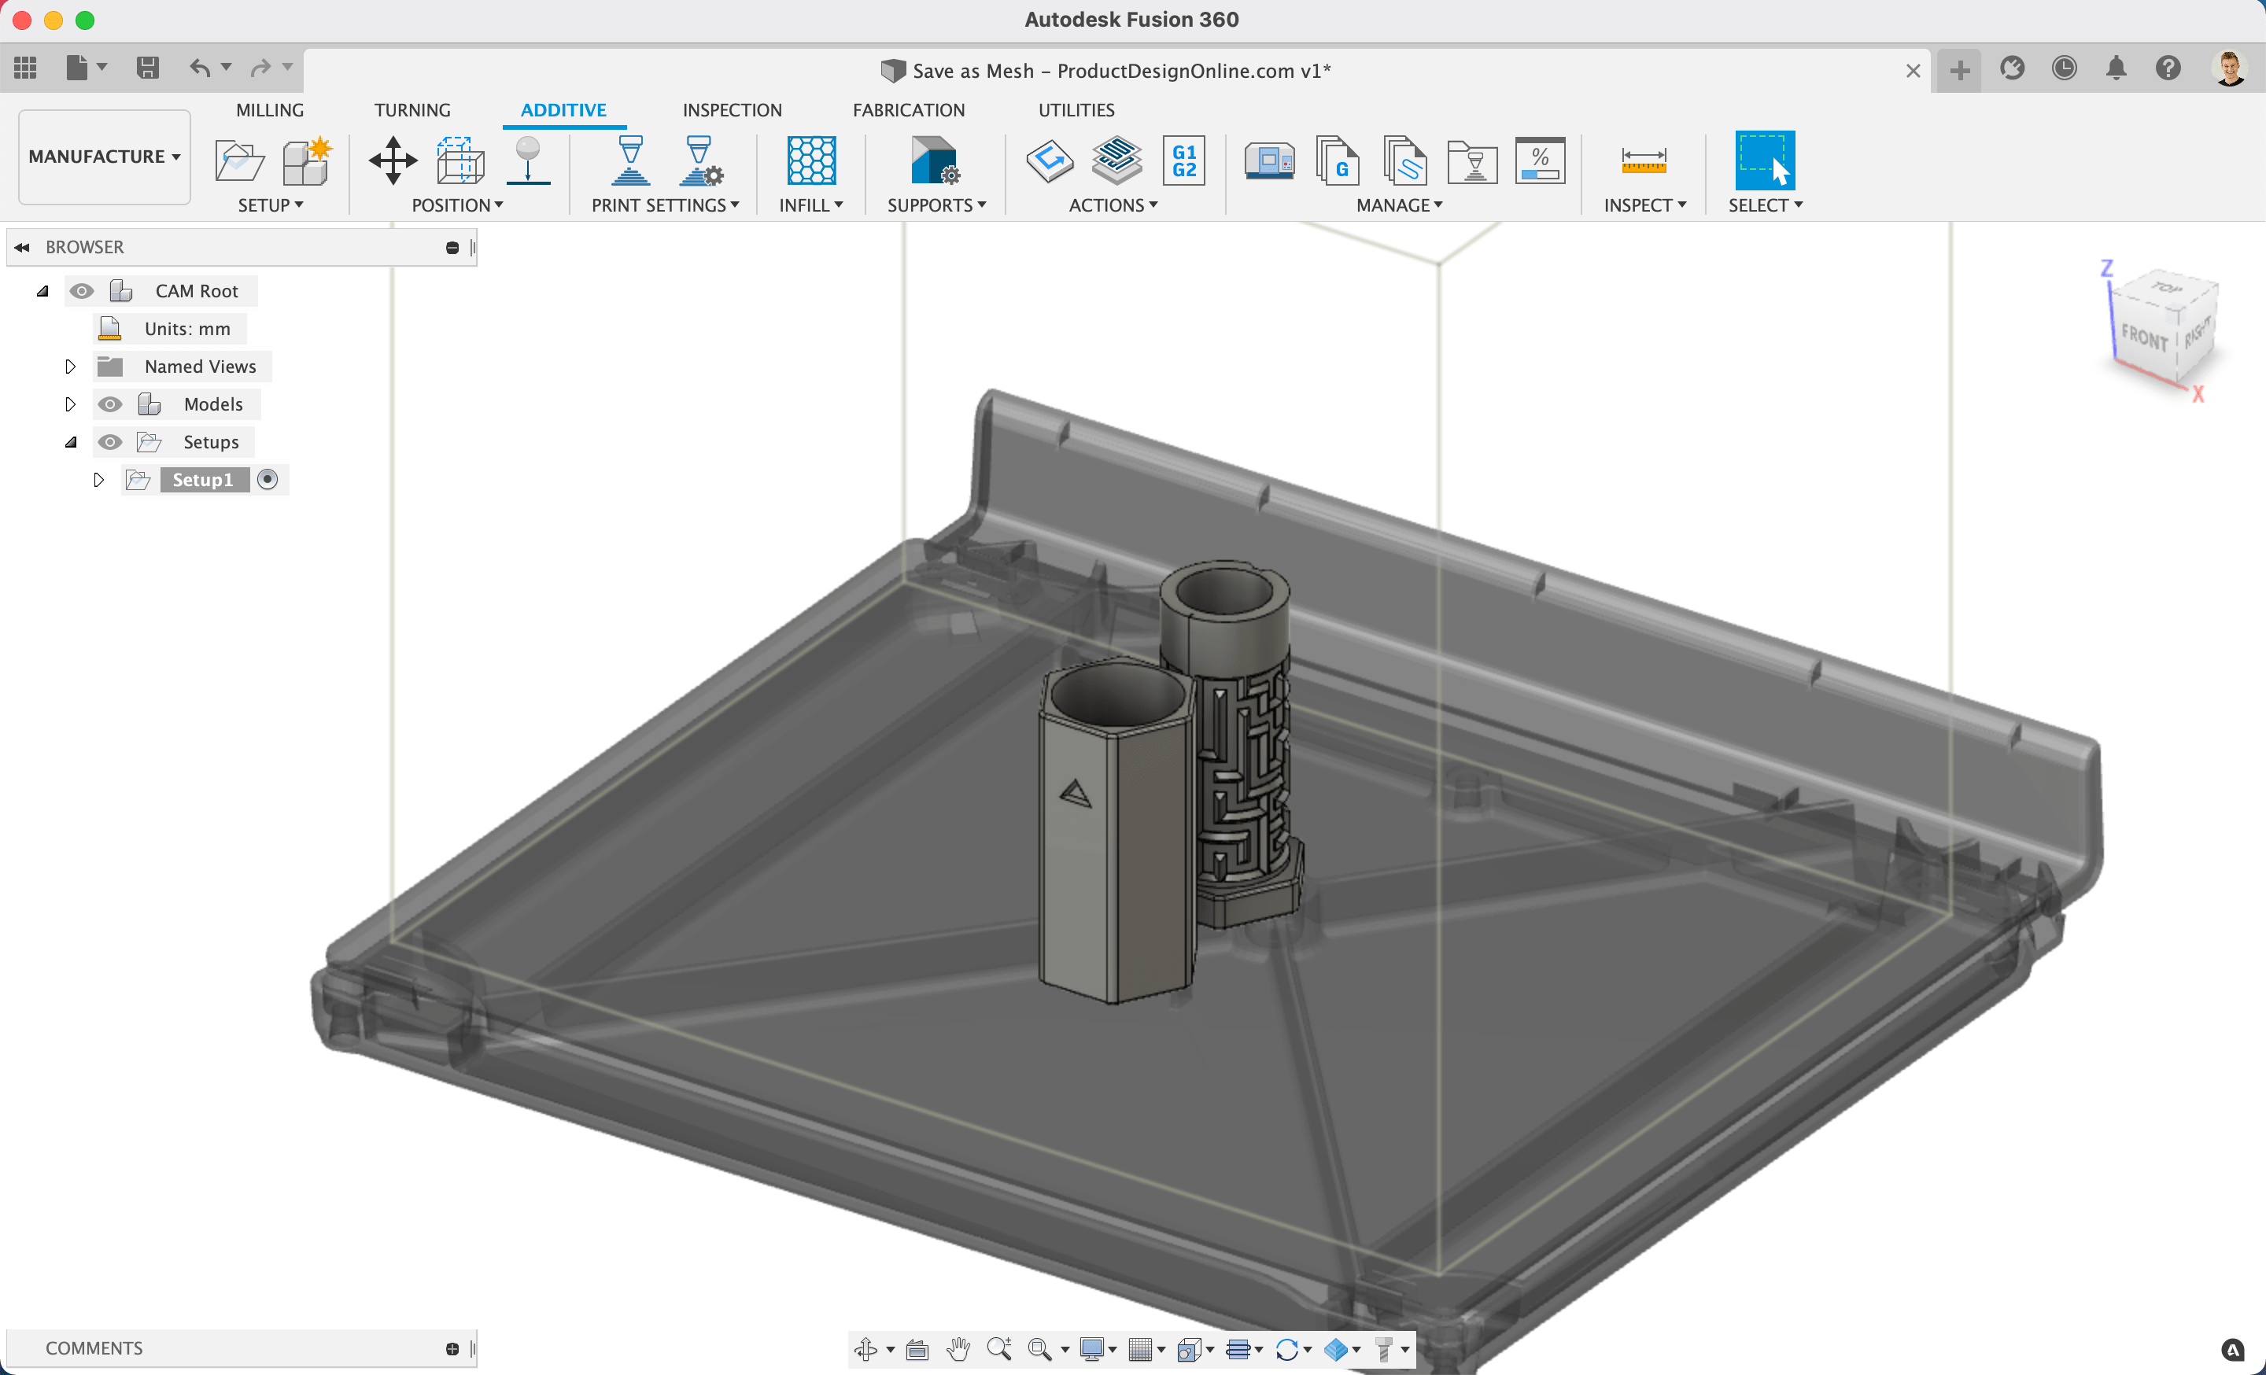
Task: Switch to the TURNING tab
Action: [412, 110]
